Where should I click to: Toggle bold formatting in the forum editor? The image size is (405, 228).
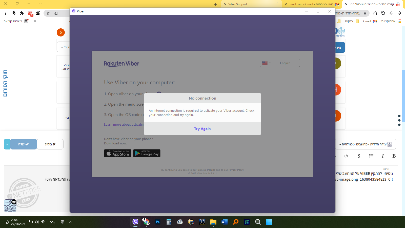coord(394,156)
